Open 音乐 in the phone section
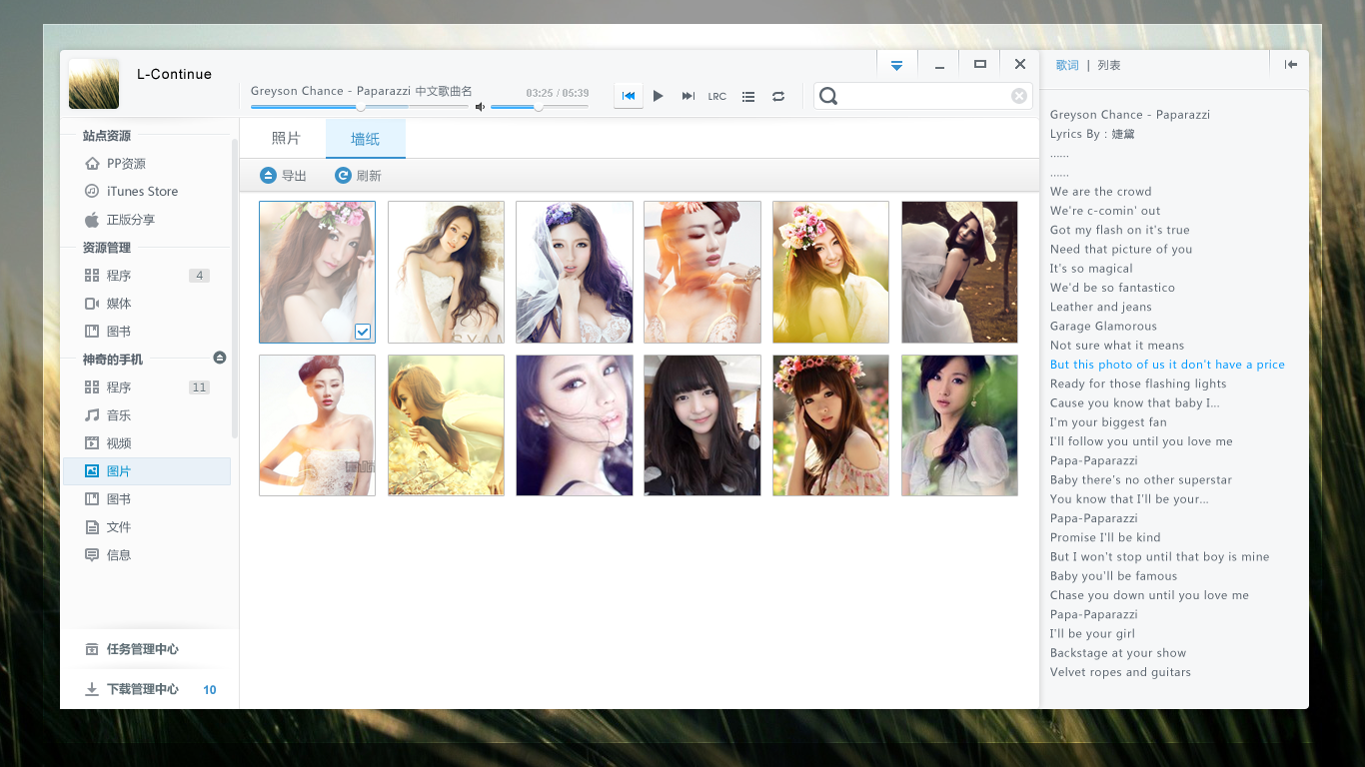This screenshot has width=1365, height=767. click(146, 415)
